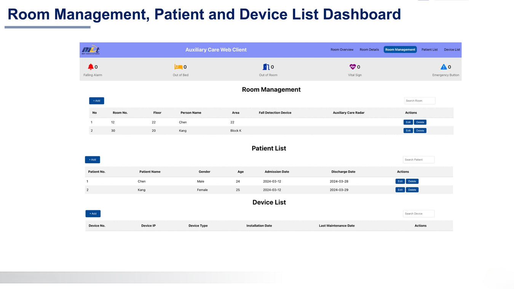The image size is (514, 289).
Task: Delete room 30 row for Kang
Action: tap(420, 131)
